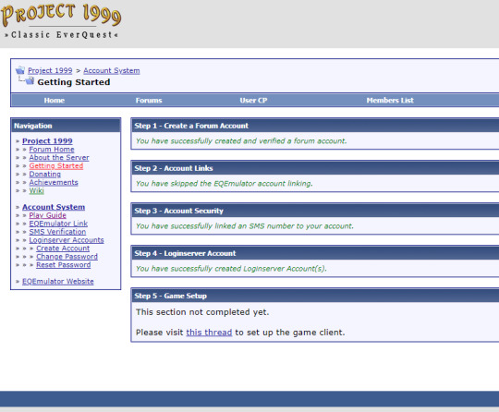Image resolution: width=499 pixels, height=412 pixels.
Task: Open Forums in the top nav bar
Action: pyautogui.click(x=149, y=100)
